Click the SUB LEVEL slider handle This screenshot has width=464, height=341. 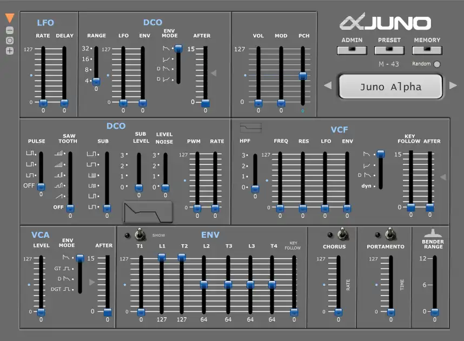click(x=139, y=188)
